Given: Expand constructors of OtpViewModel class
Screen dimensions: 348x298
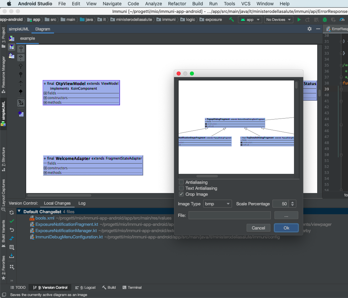Looking at the screenshot, I should click(45, 98).
